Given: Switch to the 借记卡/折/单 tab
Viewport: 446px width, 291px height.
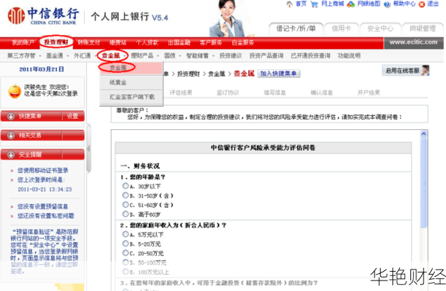Looking at the screenshot, I should tap(296, 28).
